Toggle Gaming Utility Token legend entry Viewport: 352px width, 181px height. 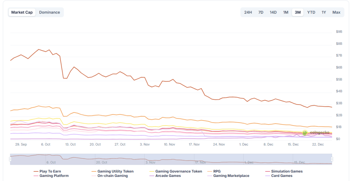pos(115,171)
